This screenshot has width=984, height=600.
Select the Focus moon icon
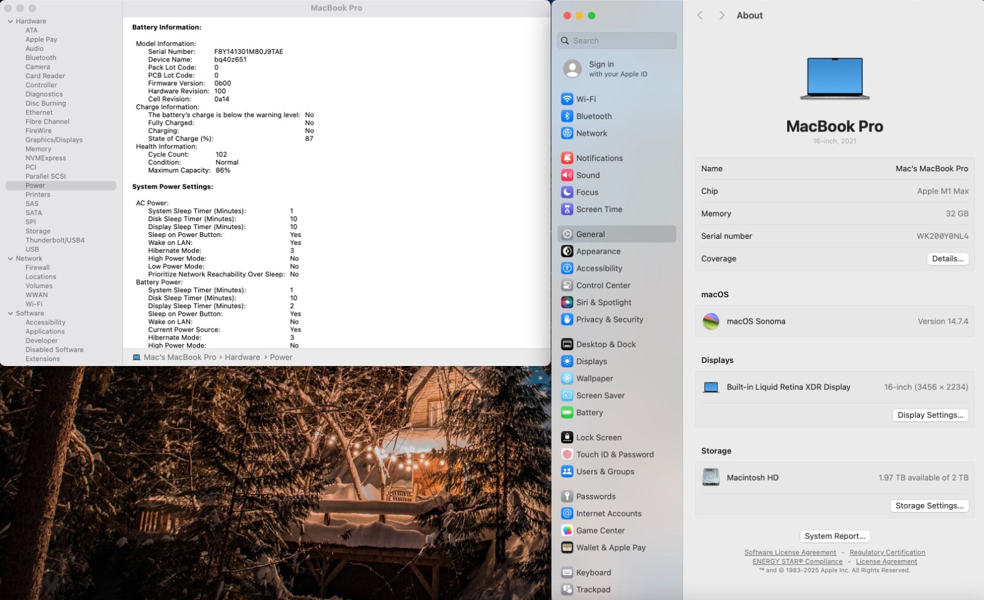tap(567, 192)
